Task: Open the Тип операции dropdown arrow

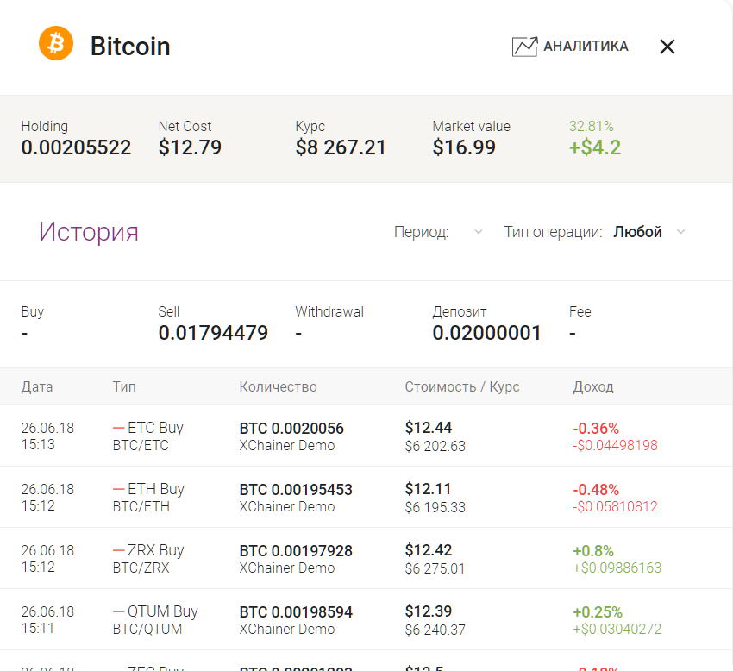Action: coord(680,232)
